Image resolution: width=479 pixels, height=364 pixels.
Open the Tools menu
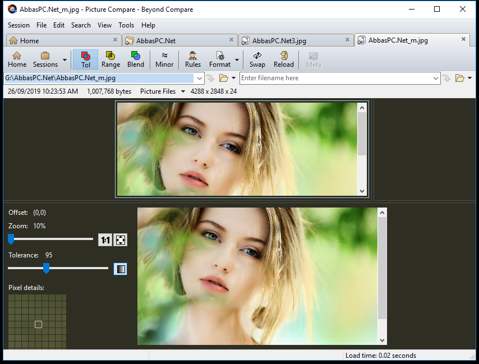[x=126, y=25]
